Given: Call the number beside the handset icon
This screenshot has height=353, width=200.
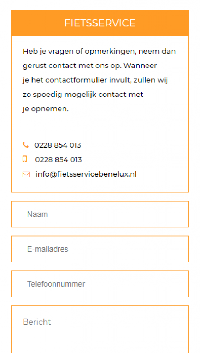Looking at the screenshot, I should click(x=58, y=145).
